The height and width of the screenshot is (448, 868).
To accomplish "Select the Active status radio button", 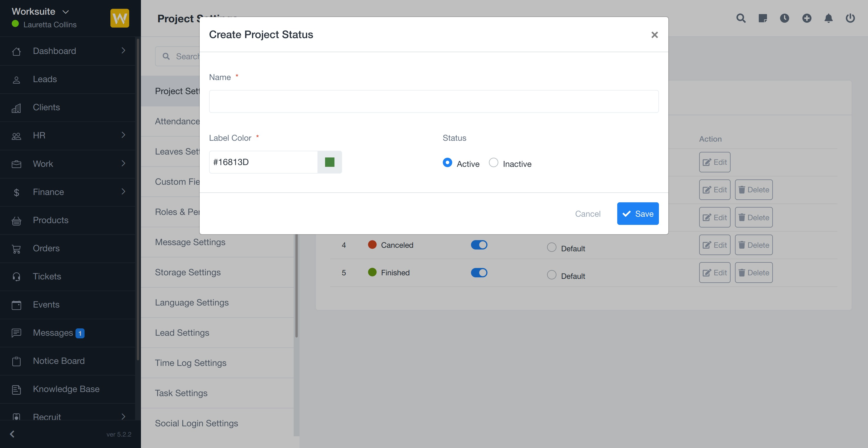I will [x=447, y=163].
